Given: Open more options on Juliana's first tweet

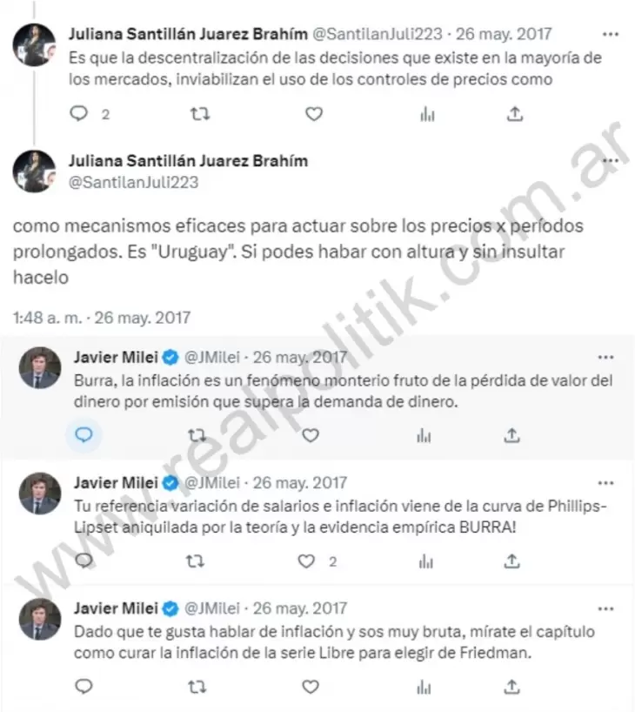Looking at the screenshot, I should tap(611, 34).
